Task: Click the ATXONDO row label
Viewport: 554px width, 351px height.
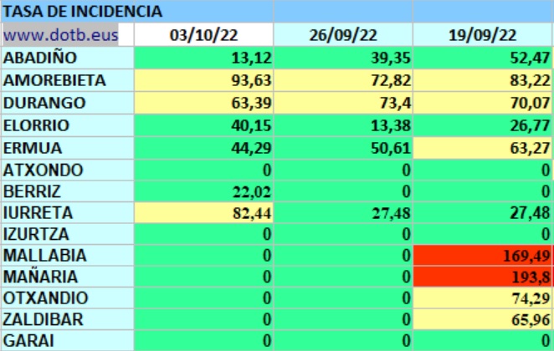Action: (43, 170)
